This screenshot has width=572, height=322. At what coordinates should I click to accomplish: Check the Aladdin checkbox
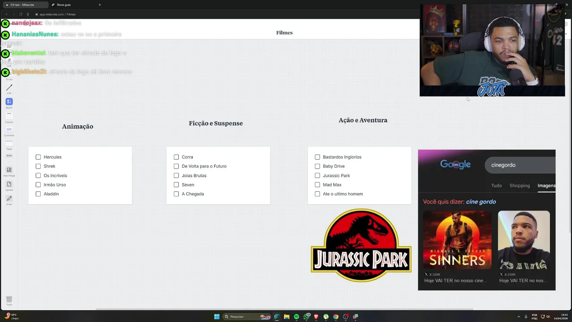(x=38, y=194)
